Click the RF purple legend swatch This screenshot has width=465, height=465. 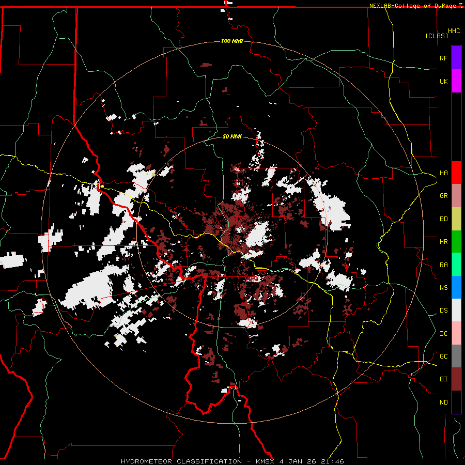click(x=456, y=58)
